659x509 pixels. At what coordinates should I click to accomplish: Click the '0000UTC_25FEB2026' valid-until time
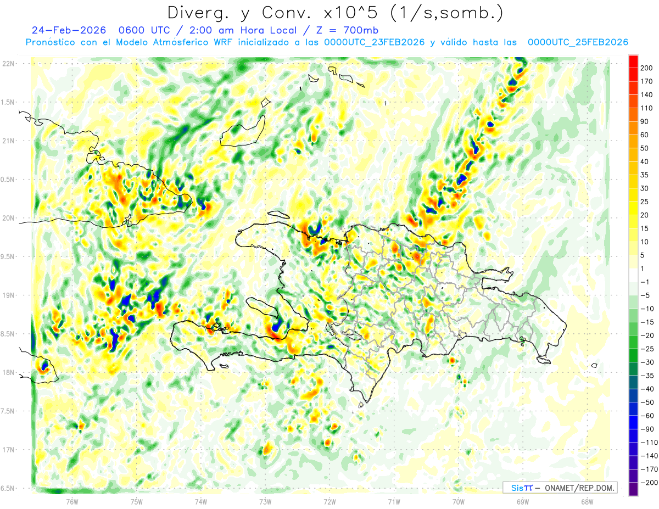578,42
